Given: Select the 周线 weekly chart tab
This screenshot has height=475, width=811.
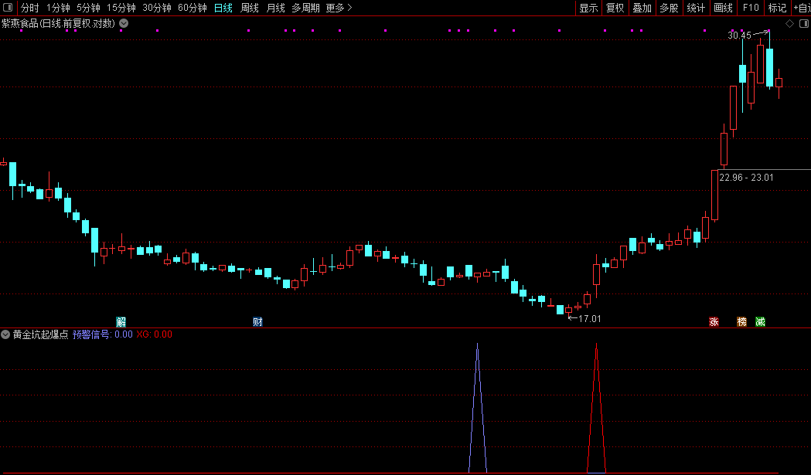Looking at the screenshot, I should click(x=249, y=8).
